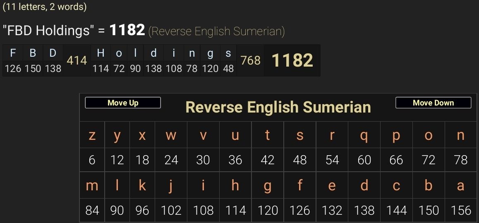Click letter a in cipher chart
This screenshot has width=479, height=223.
[461, 186]
